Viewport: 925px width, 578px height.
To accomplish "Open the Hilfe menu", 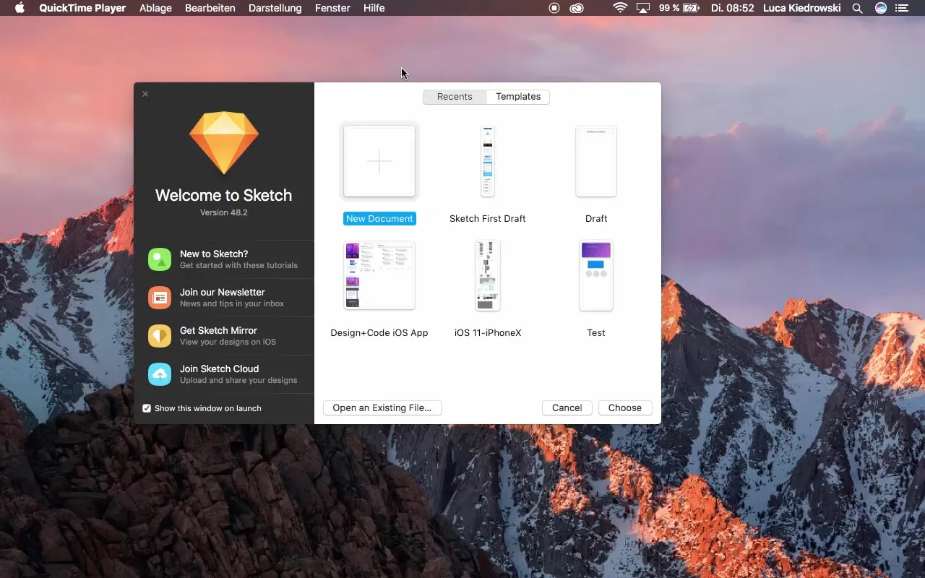I will (374, 8).
